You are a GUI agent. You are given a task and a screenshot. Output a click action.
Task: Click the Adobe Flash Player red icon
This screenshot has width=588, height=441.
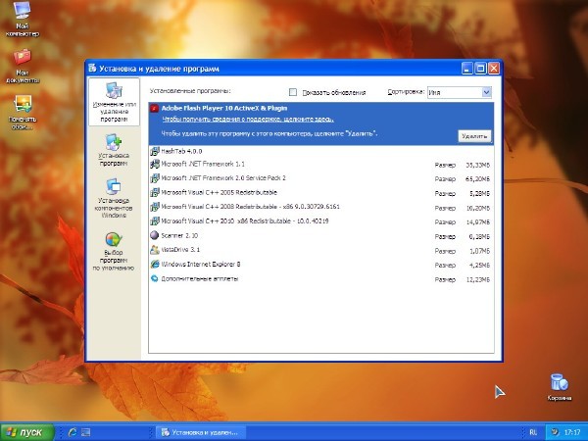[x=155, y=109]
